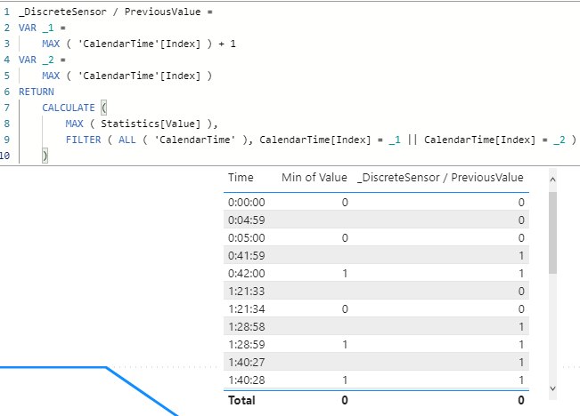Select the 0:42:00 time cell
The image size is (580, 416).
pyautogui.click(x=247, y=273)
